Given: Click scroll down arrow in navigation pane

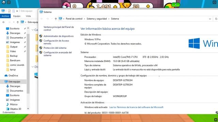Looking at the screenshot, I should [28, 108].
